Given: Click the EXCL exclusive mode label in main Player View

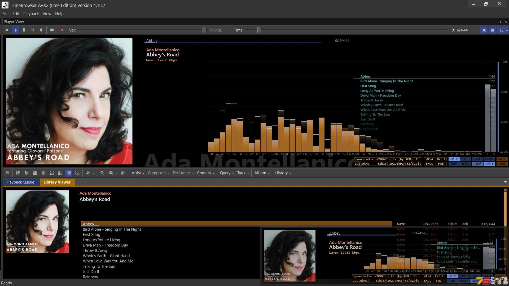Looking at the screenshot, I should pyautogui.click(x=429, y=164).
